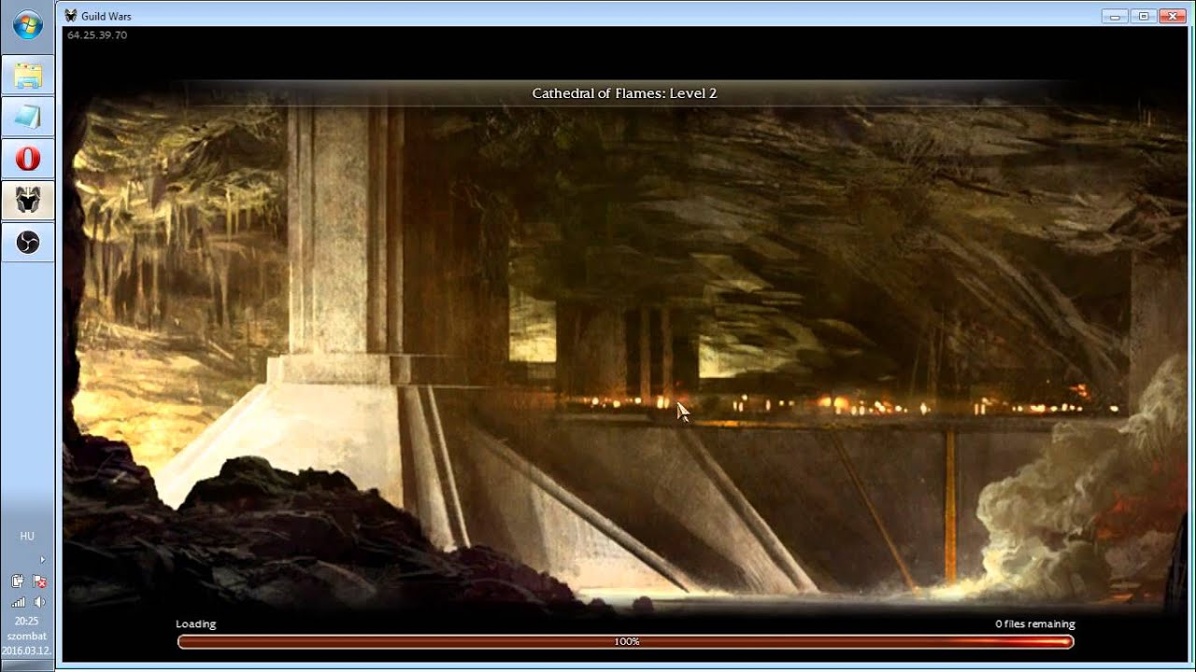Open Windows Explorer from the taskbar
This screenshot has height=672, width=1196.
[x=28, y=76]
